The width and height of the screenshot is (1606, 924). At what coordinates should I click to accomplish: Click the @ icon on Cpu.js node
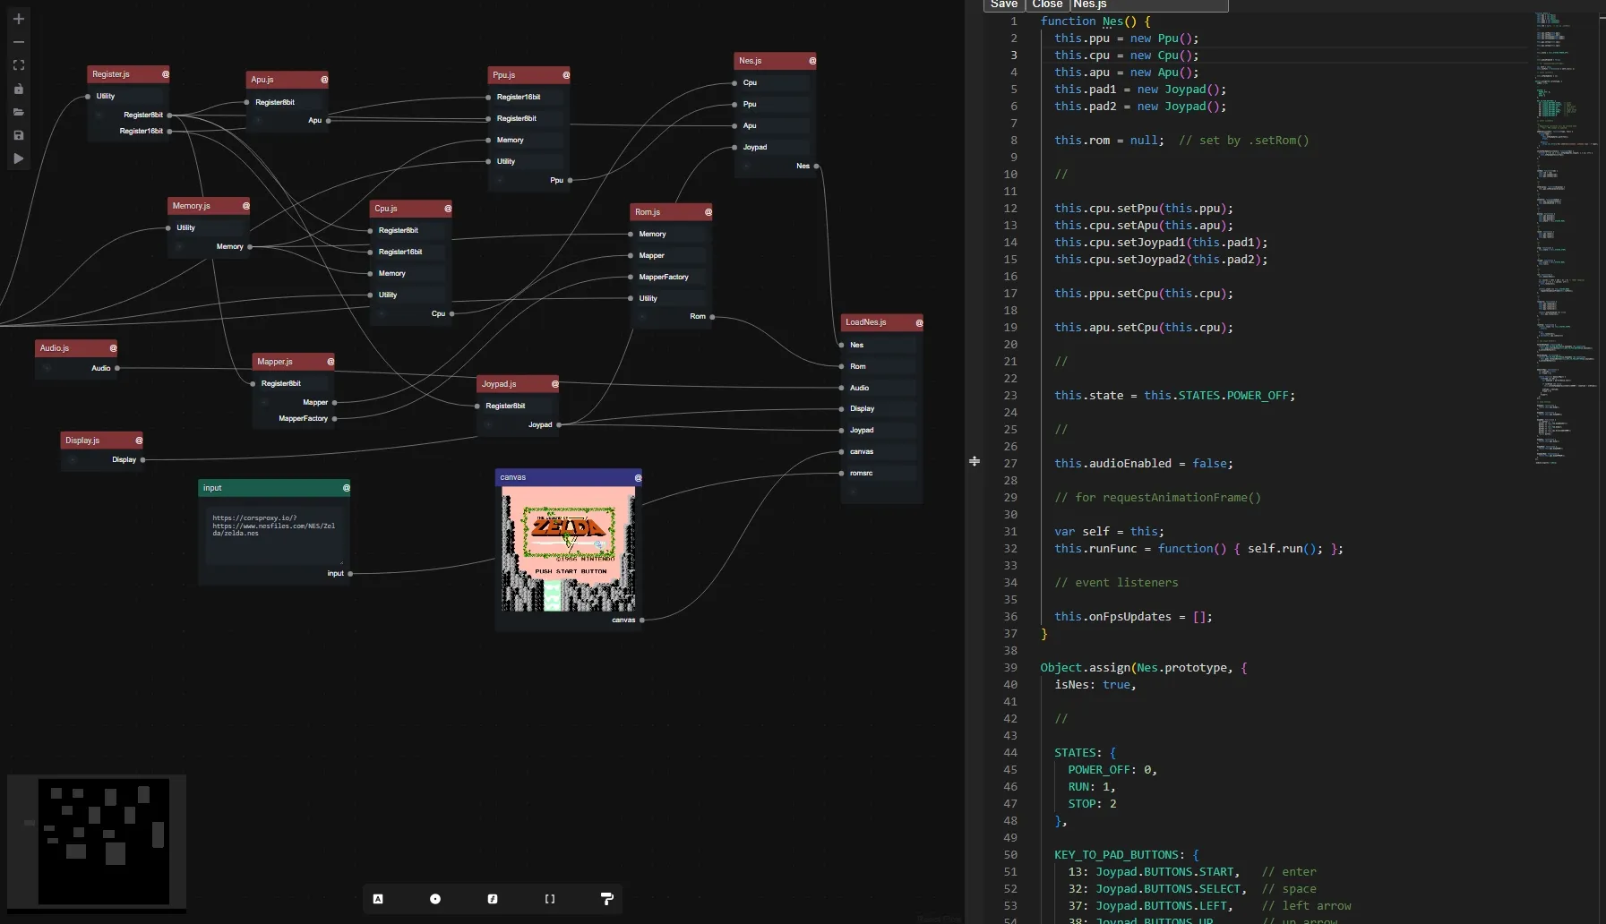[448, 209]
